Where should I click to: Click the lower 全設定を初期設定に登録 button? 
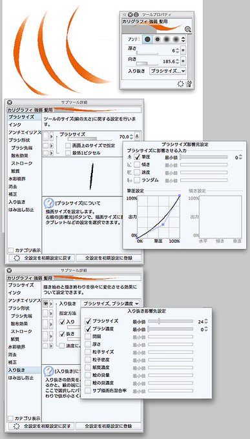[108, 426]
